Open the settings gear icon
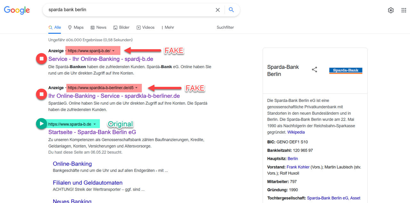The image size is (410, 203). click(x=391, y=10)
